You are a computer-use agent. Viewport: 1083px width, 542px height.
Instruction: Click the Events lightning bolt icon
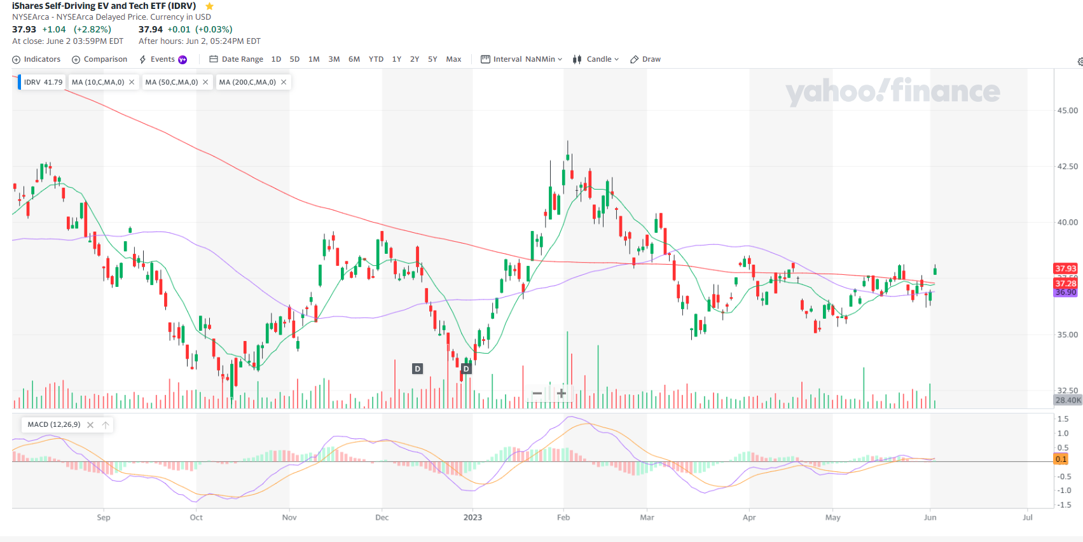[143, 60]
